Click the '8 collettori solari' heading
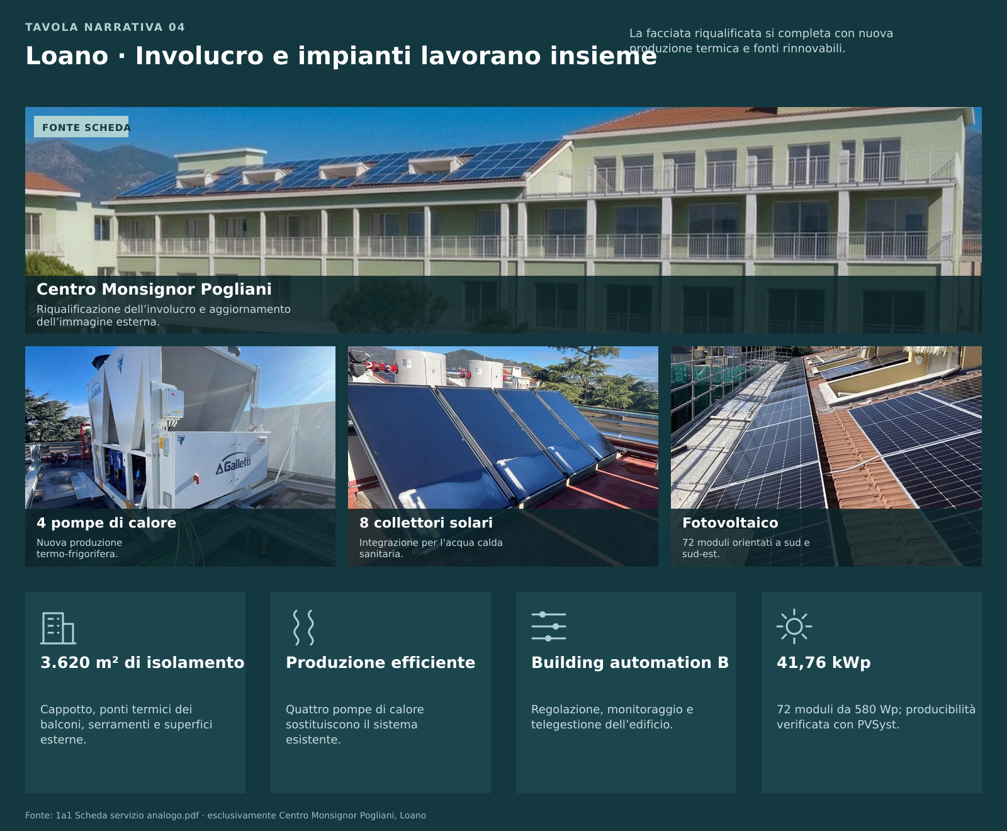The width and height of the screenshot is (1007, 831). tap(426, 523)
